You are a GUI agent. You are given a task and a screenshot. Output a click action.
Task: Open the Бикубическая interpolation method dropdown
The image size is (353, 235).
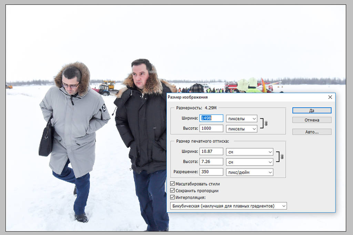[228, 206]
